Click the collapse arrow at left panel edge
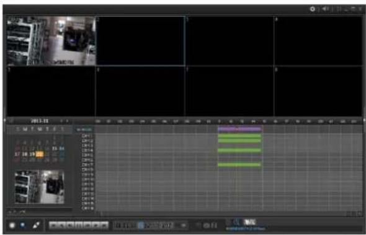The height and width of the screenshot is (235, 366). click(4, 120)
